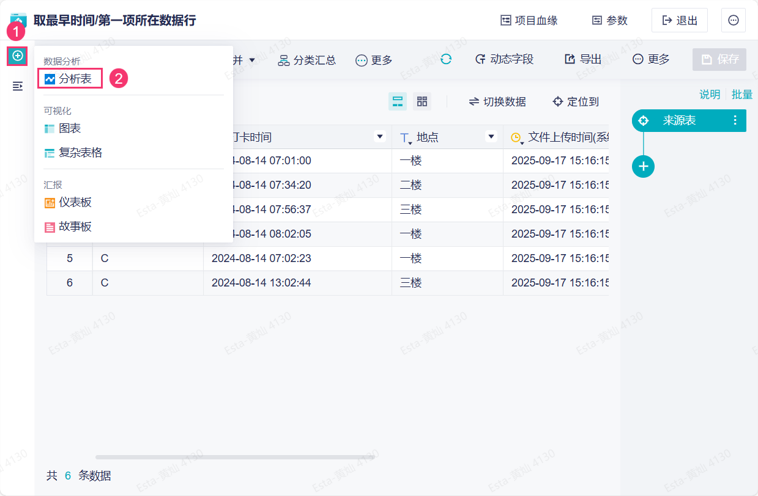Click 一楼 cell in row 5
This screenshot has width=758, height=496.
448,258
